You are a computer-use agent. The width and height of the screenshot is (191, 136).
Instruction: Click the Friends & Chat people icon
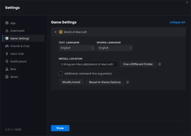(x=7, y=46)
